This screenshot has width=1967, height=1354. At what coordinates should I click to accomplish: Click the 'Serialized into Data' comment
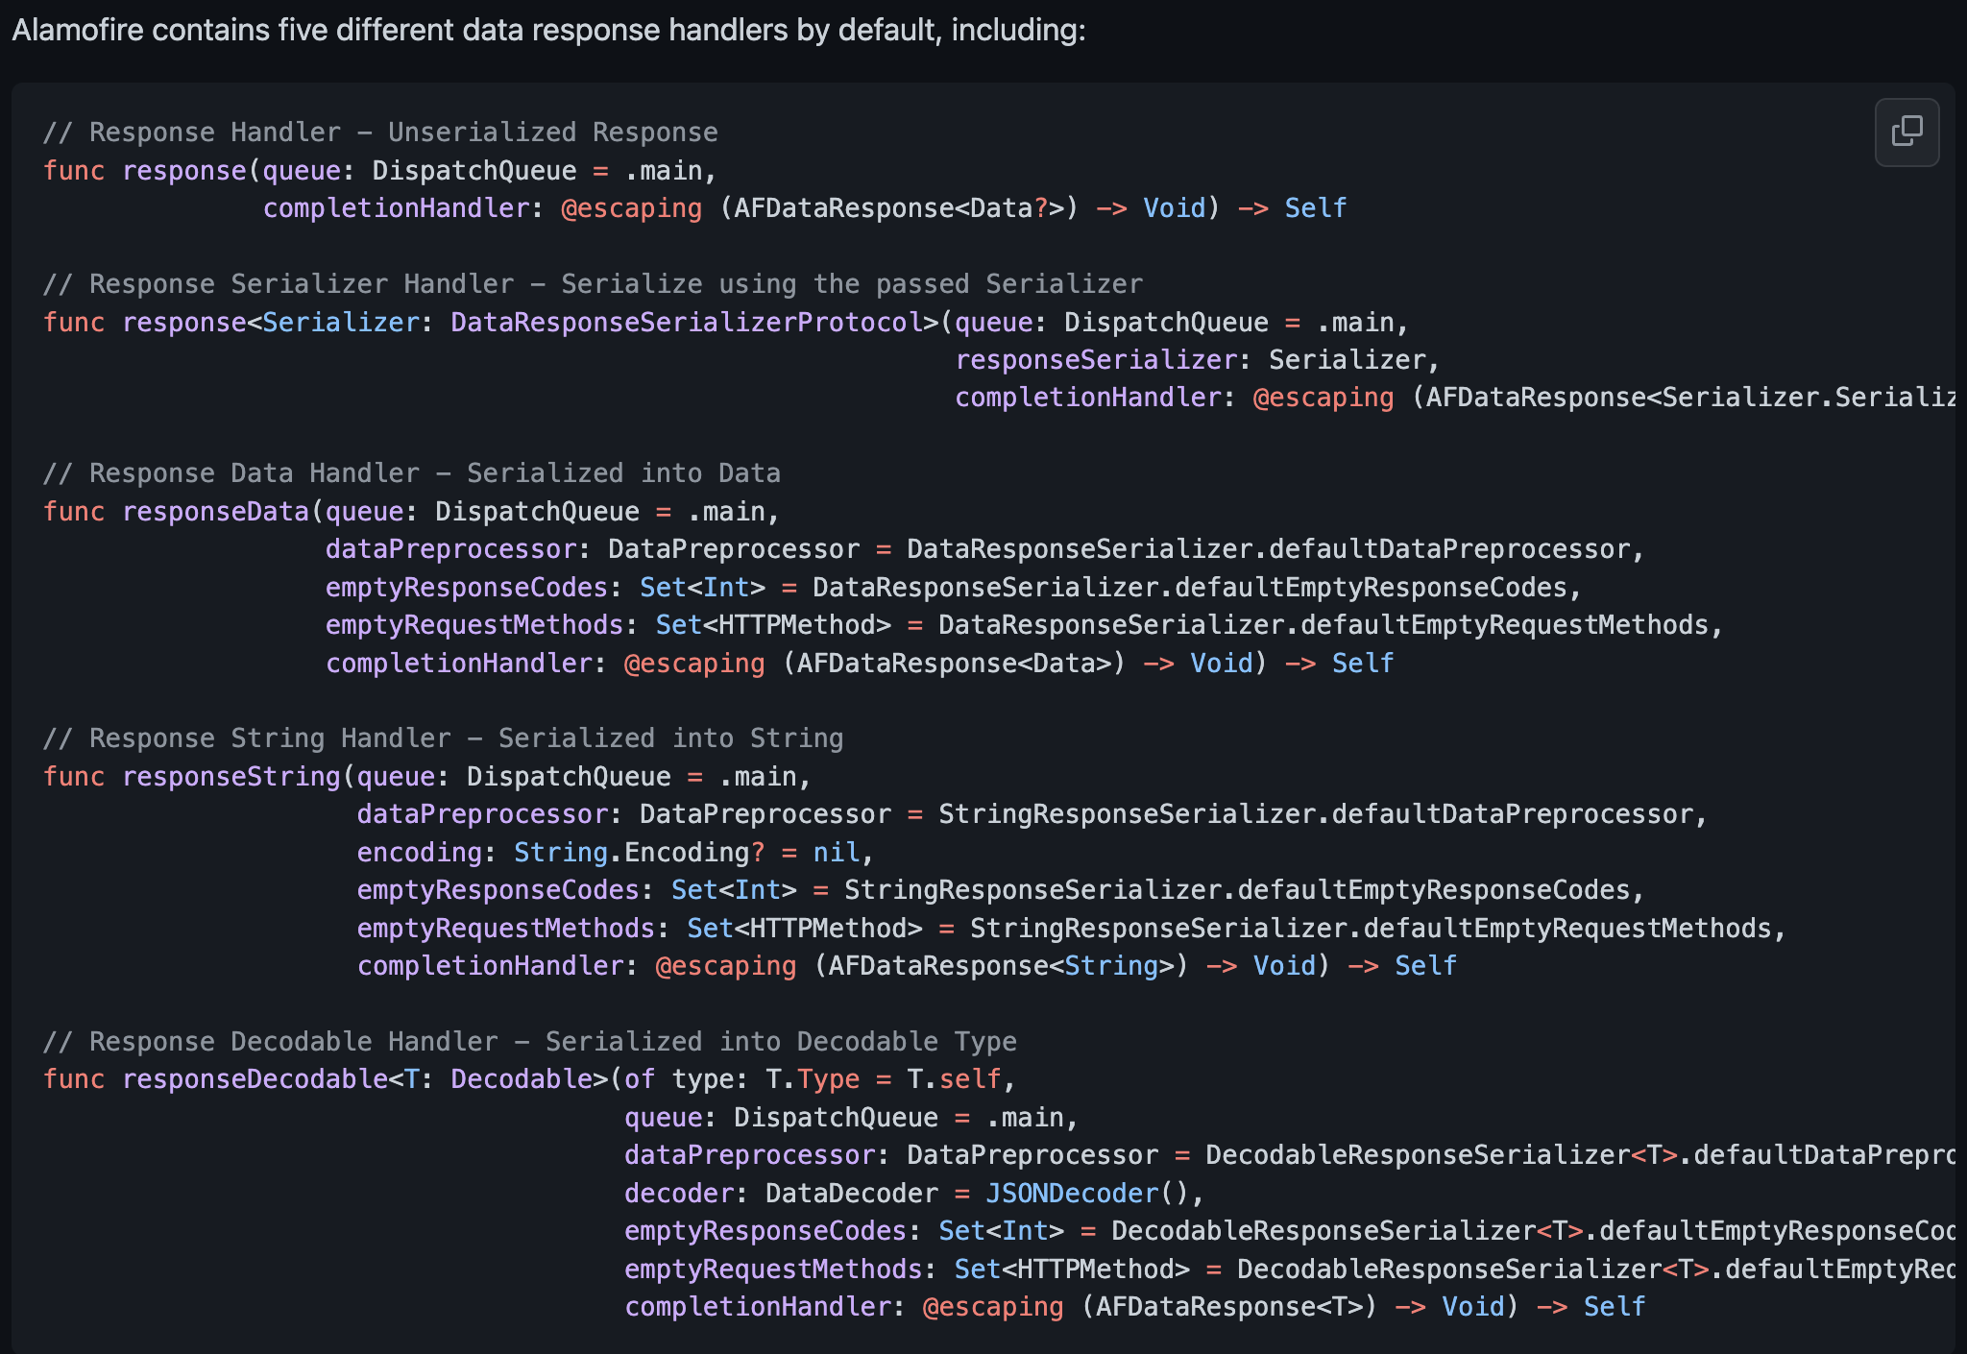coord(623,473)
